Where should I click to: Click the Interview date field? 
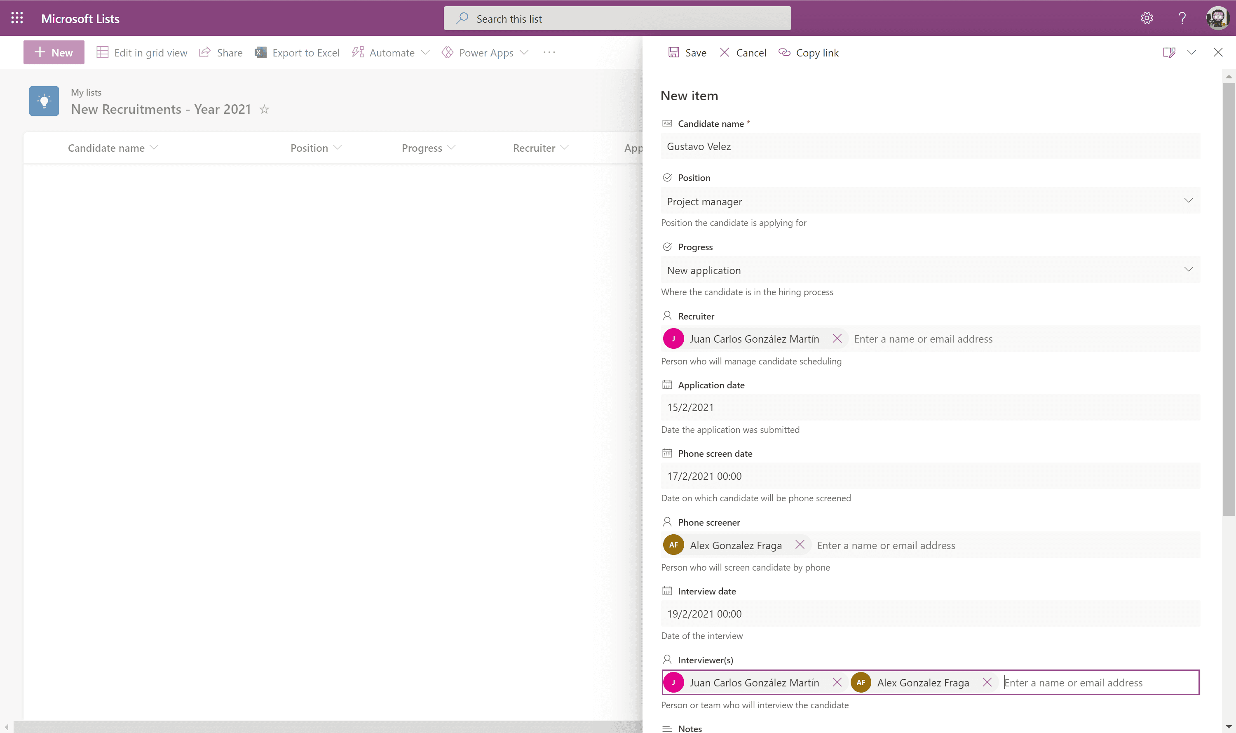pos(930,613)
